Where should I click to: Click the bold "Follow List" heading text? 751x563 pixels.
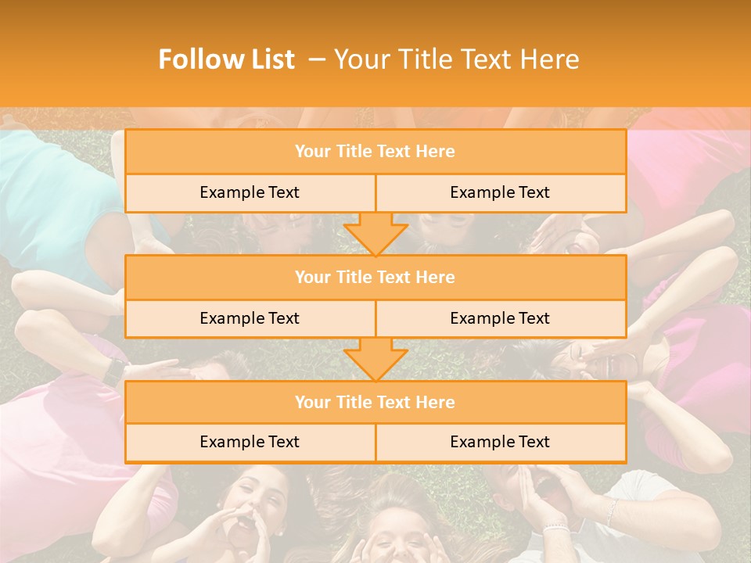(x=226, y=59)
